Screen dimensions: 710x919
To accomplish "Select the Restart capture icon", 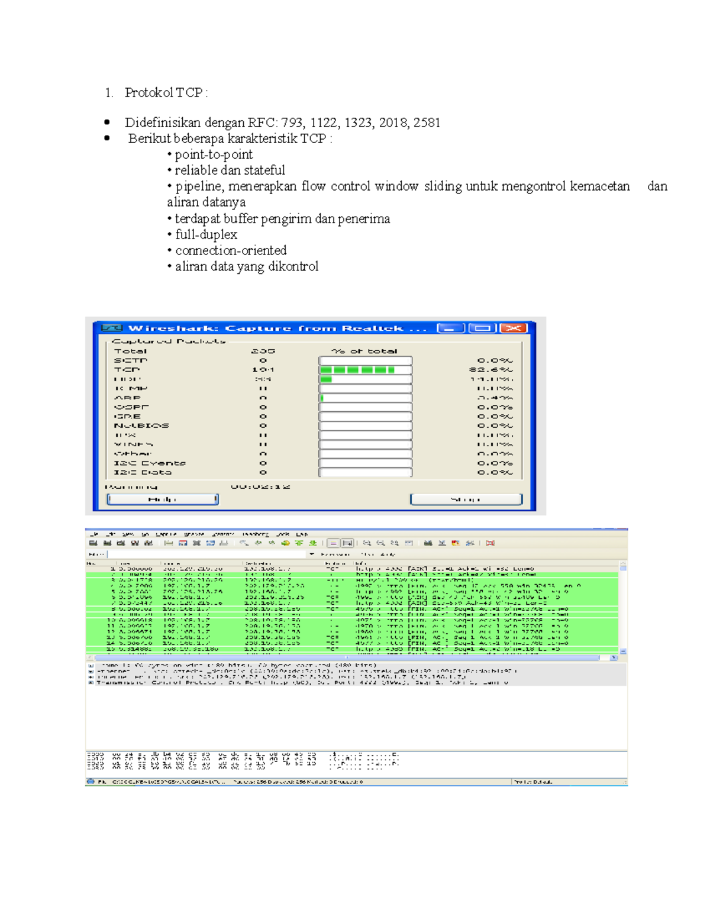I will coord(148,543).
